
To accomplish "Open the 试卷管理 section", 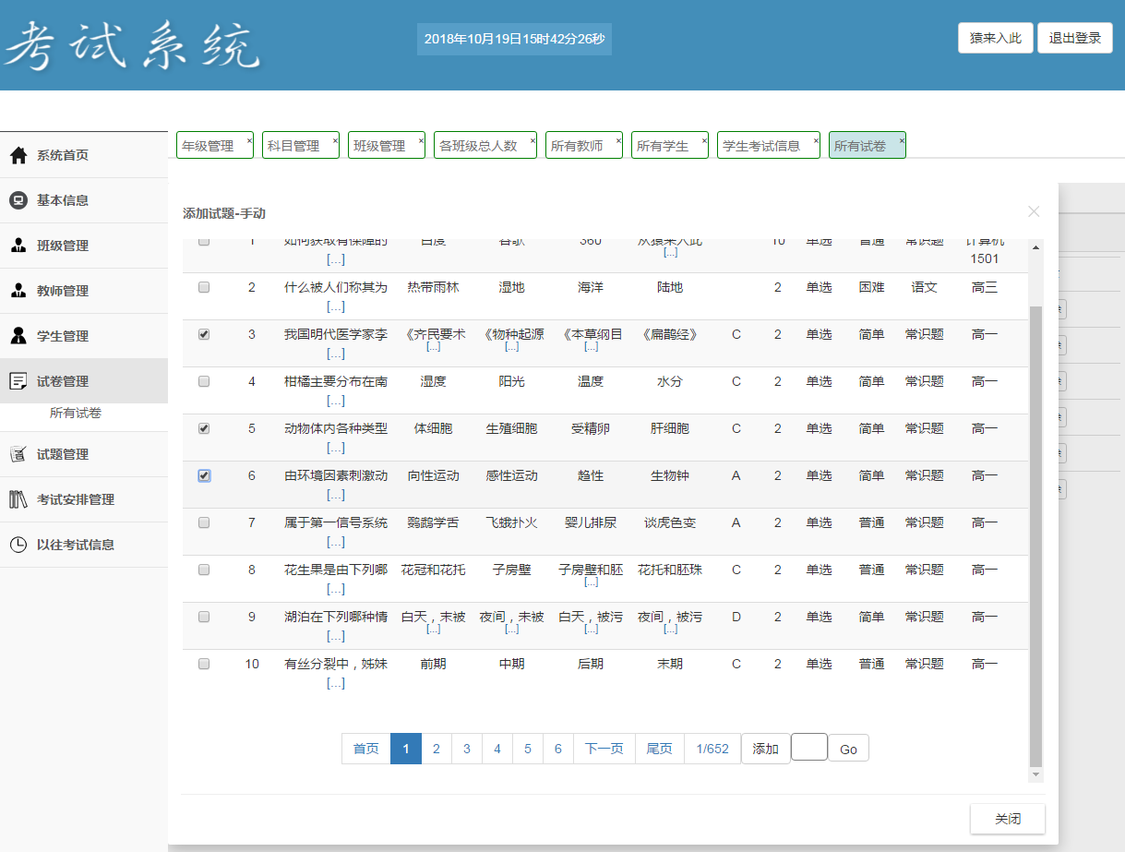I will click(x=53, y=380).
